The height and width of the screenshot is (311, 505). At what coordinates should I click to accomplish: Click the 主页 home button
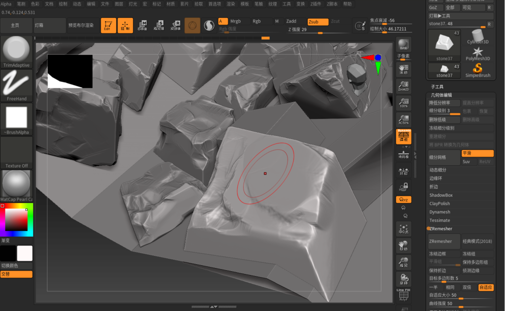point(15,26)
